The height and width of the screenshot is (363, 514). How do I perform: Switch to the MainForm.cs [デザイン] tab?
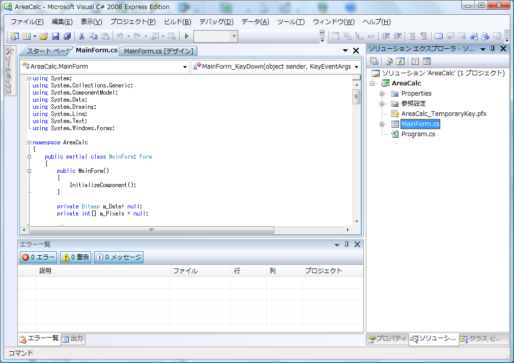159,51
